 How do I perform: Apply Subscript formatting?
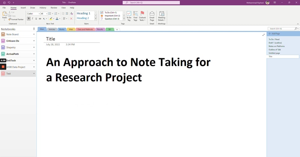pyautogui.click(x=44, y=19)
